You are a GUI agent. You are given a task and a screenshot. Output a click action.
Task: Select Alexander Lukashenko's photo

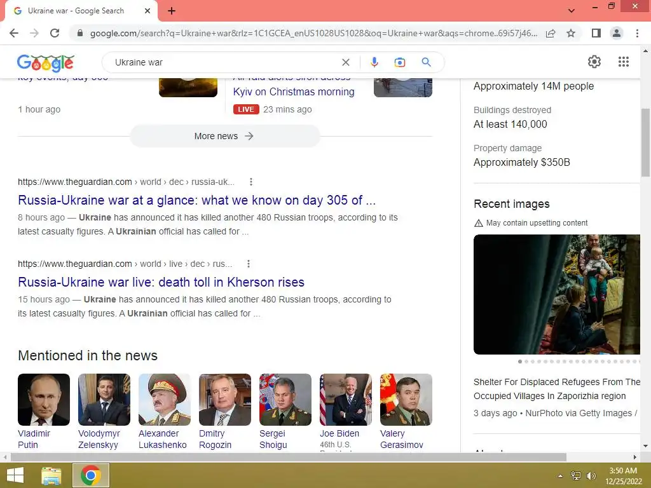pyautogui.click(x=165, y=400)
